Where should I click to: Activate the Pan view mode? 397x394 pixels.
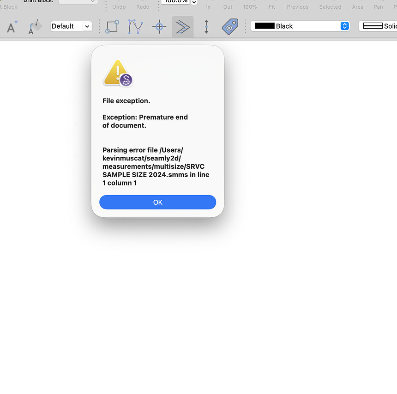[378, 7]
